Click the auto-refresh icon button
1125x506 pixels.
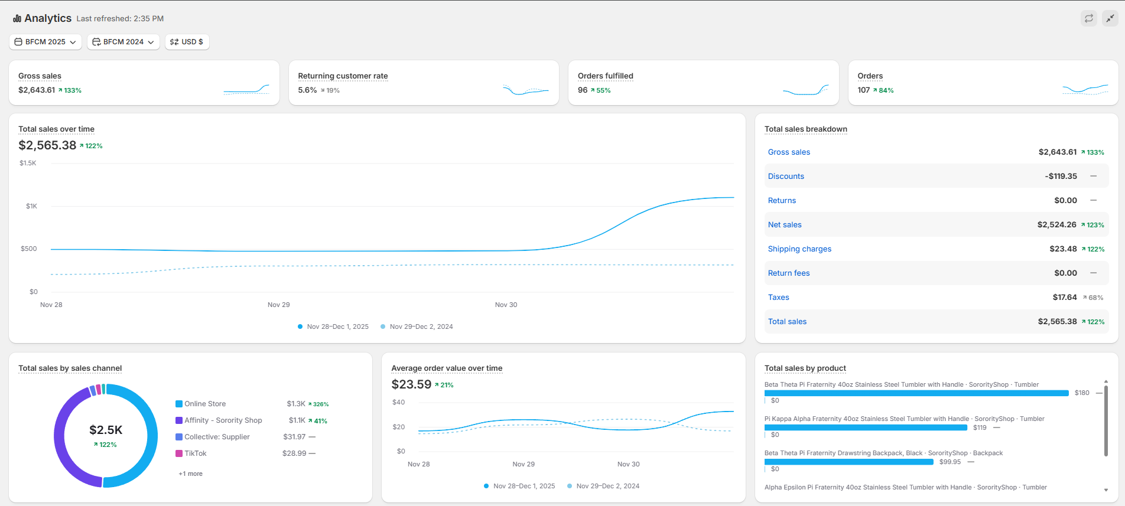coord(1088,18)
